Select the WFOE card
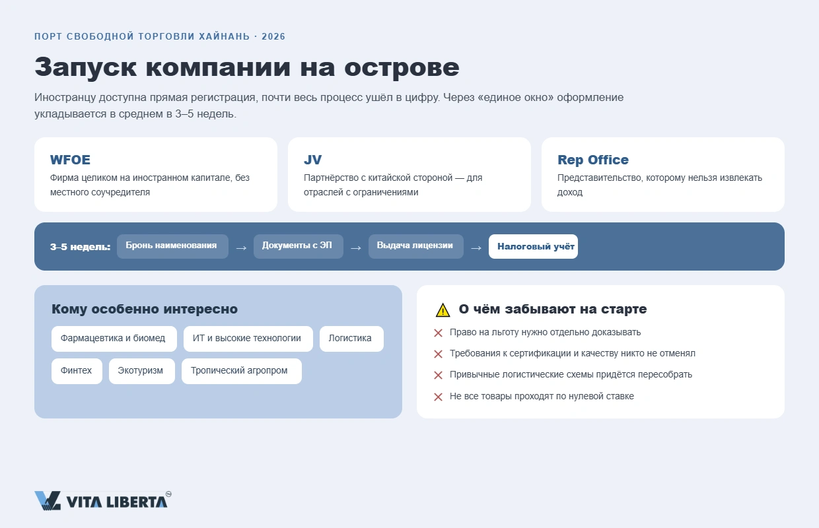The width and height of the screenshot is (819, 528). (x=156, y=174)
